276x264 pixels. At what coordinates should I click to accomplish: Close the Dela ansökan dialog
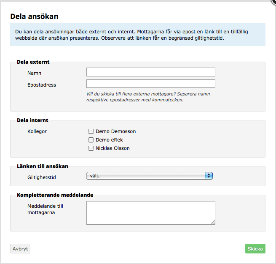(x=274, y=1)
